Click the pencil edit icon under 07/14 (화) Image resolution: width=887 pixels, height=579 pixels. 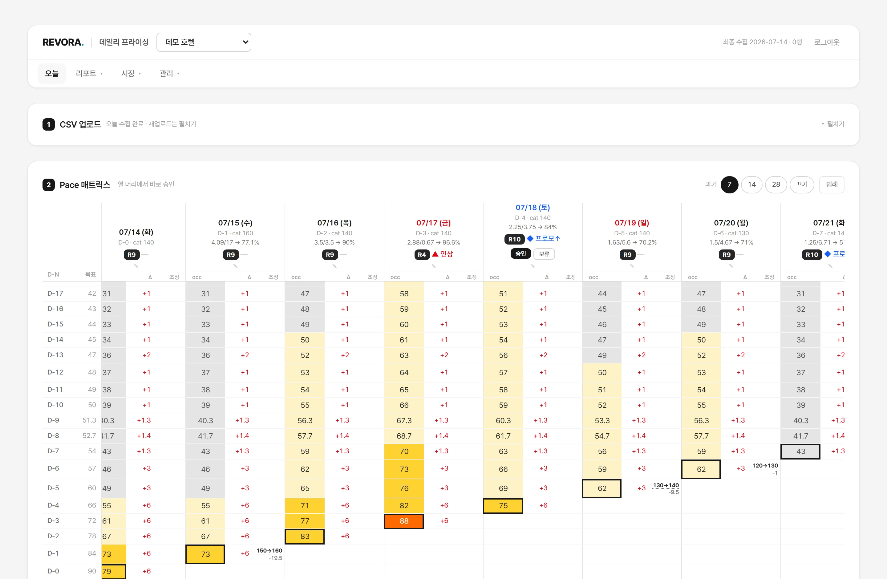point(136,266)
